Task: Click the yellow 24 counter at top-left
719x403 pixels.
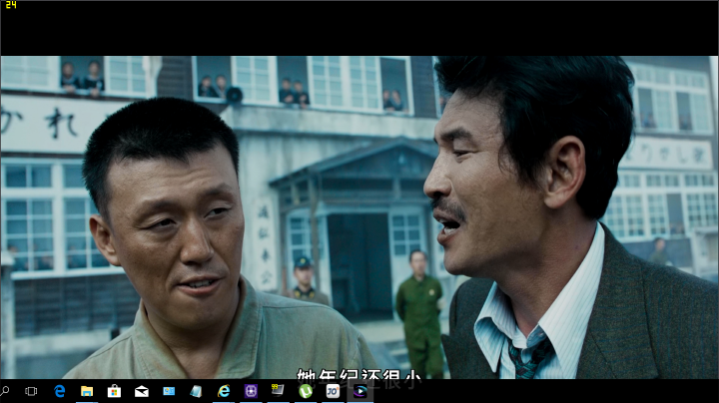Action: pyautogui.click(x=10, y=5)
